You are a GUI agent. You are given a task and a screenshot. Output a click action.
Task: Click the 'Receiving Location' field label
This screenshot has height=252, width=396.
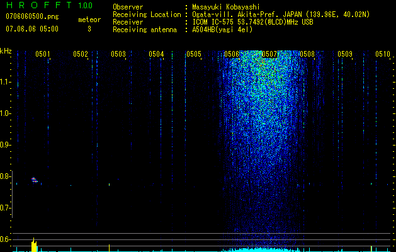click(x=147, y=15)
